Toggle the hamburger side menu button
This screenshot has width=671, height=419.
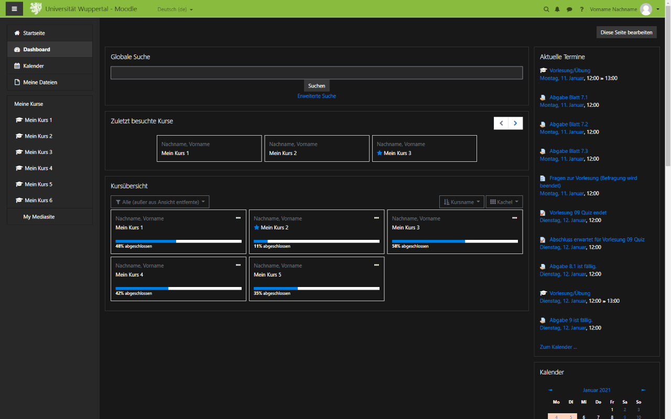pos(15,9)
